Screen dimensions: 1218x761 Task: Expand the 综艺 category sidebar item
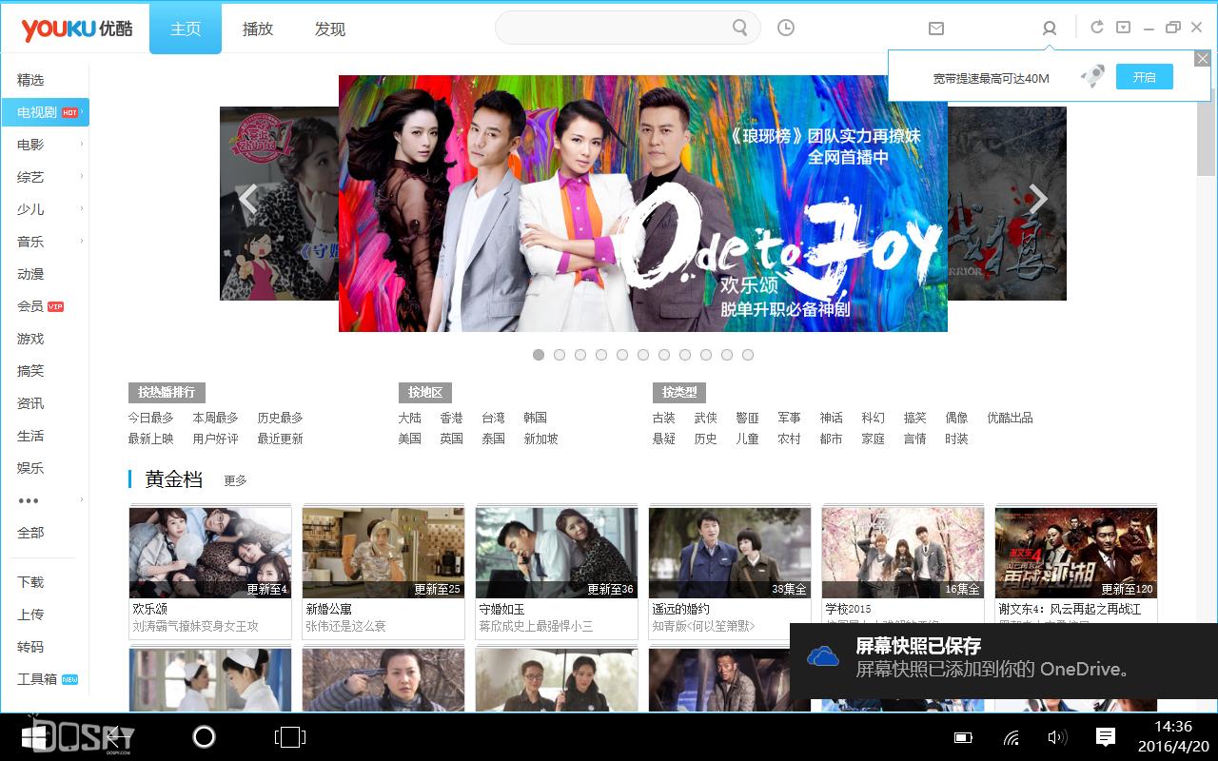[29, 177]
